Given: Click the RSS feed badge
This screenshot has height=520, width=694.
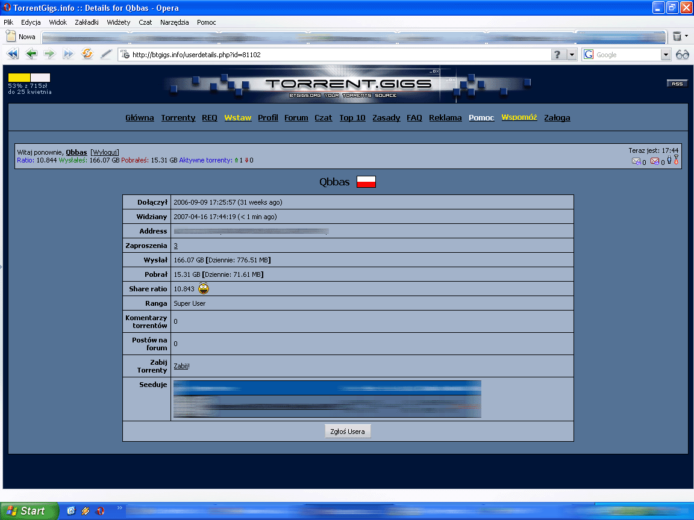Looking at the screenshot, I should pos(677,84).
